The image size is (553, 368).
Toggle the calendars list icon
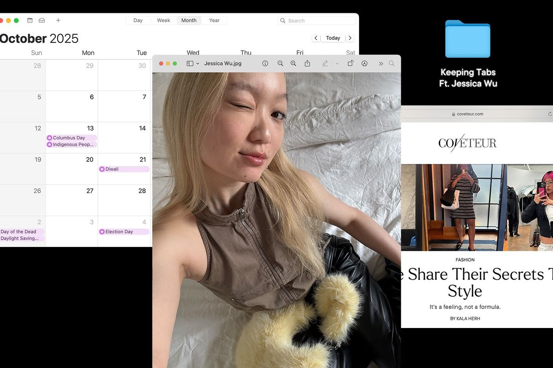tap(30, 20)
